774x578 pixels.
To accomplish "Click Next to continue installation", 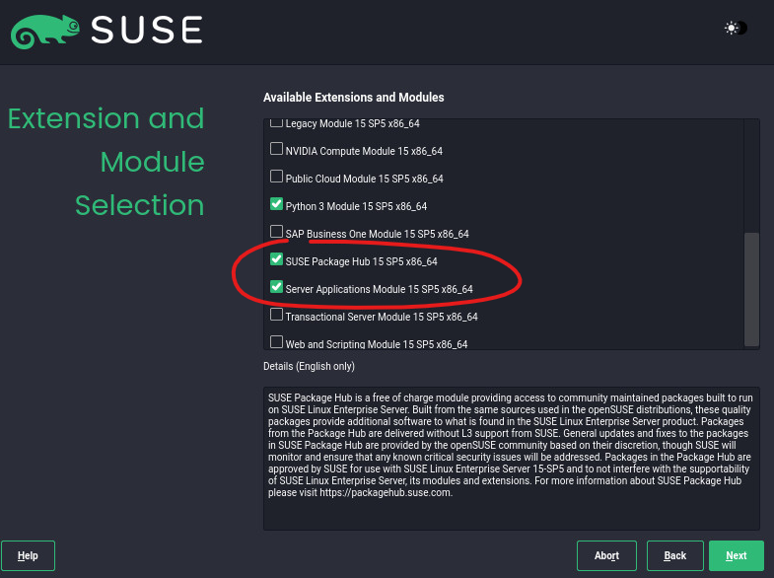I will pyautogui.click(x=736, y=555).
